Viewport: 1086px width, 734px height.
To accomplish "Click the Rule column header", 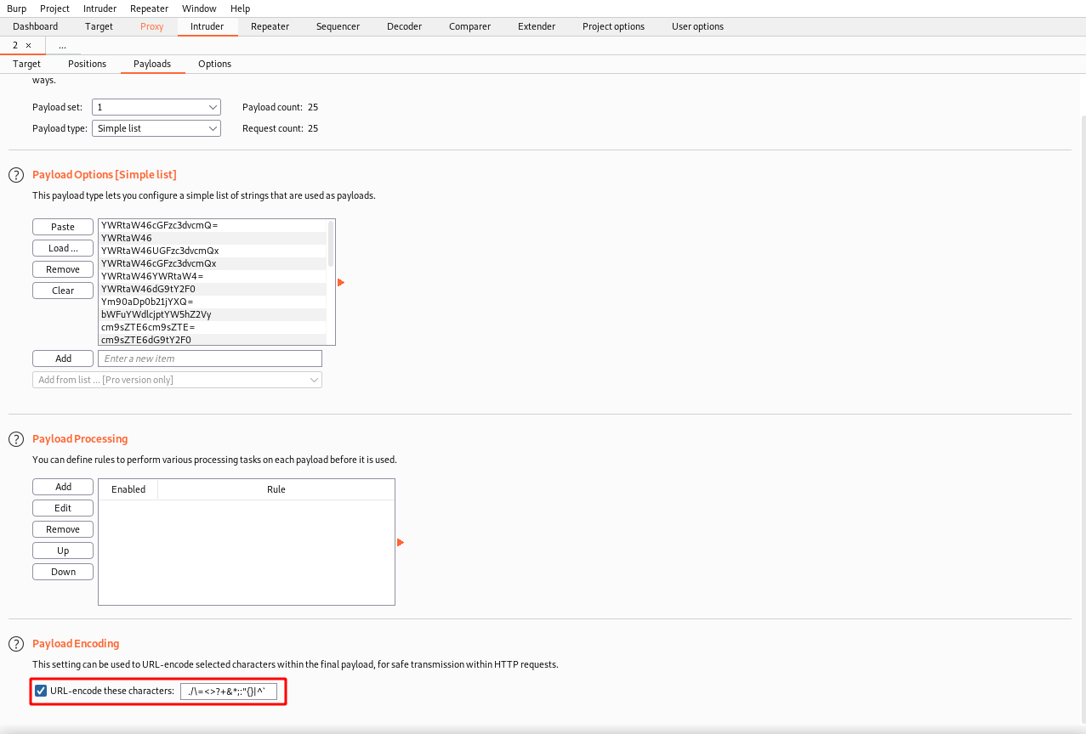I will click(x=276, y=489).
